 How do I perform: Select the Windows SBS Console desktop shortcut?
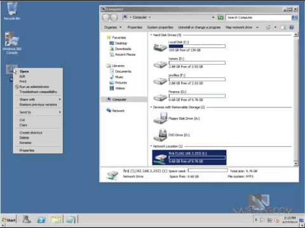[12, 43]
